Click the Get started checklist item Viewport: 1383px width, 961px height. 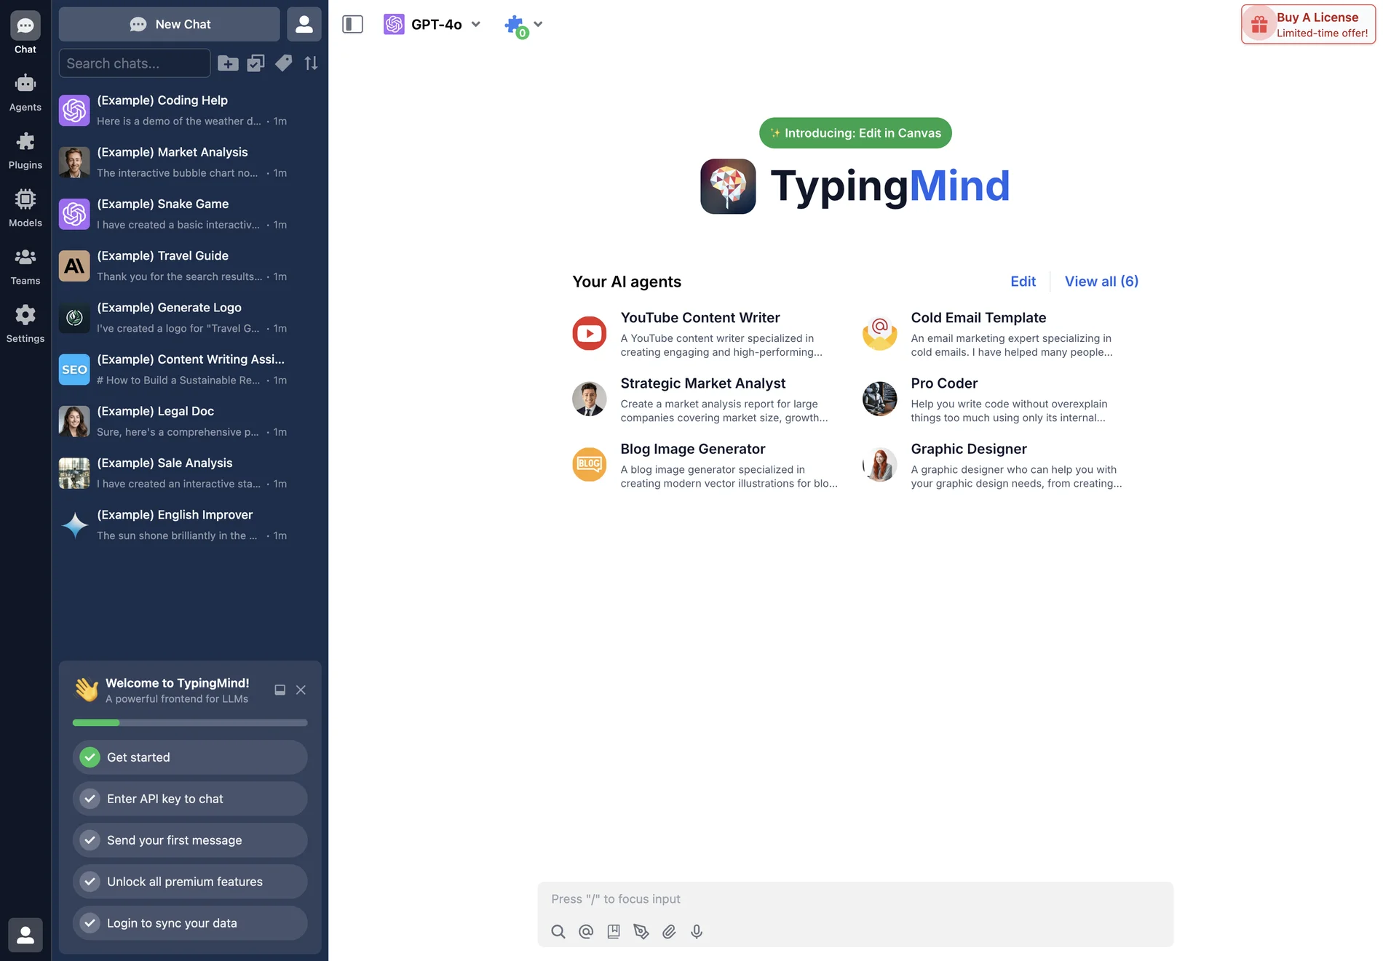point(190,757)
